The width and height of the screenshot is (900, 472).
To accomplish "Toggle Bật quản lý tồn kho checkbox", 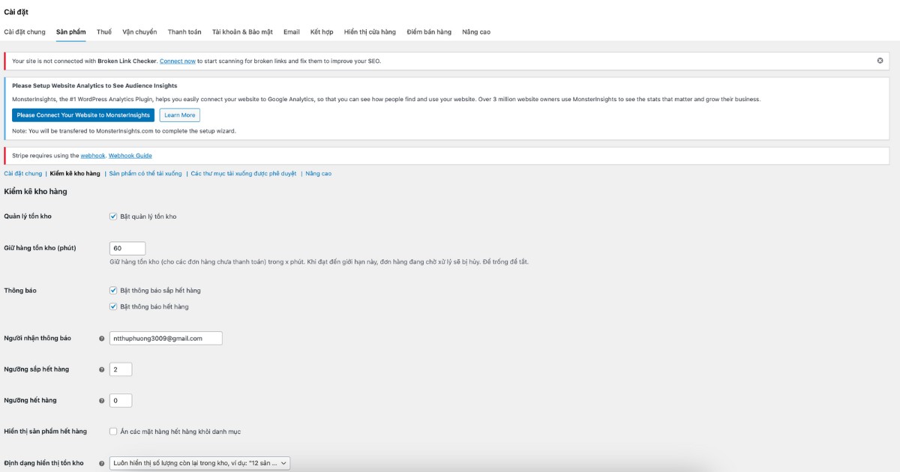I will click(113, 217).
